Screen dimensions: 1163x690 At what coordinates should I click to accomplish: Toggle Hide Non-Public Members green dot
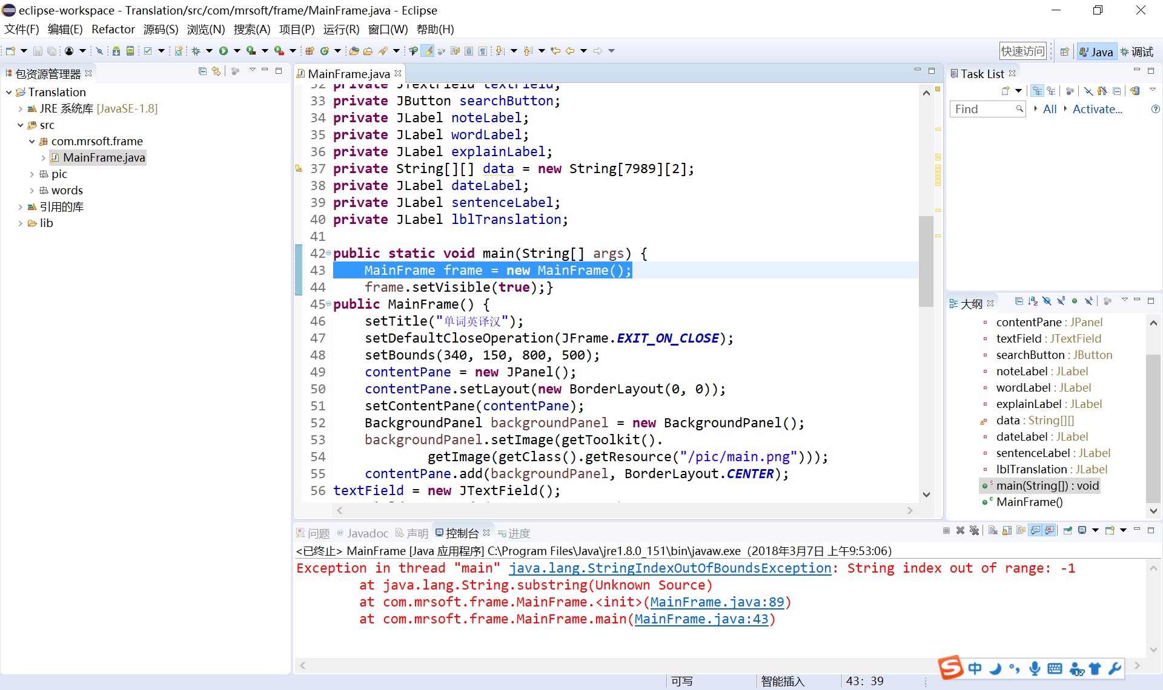[x=1075, y=301]
